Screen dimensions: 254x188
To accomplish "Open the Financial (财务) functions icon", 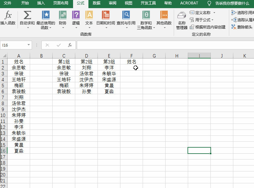I will pyautogui.click(x=63, y=15).
